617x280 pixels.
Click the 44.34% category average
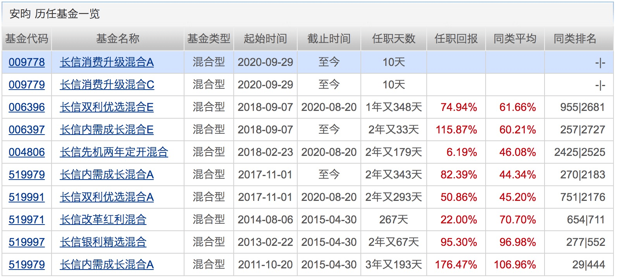point(518,175)
